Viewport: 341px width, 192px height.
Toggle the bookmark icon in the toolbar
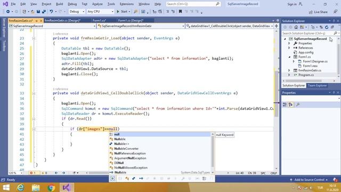(x=180, y=12)
